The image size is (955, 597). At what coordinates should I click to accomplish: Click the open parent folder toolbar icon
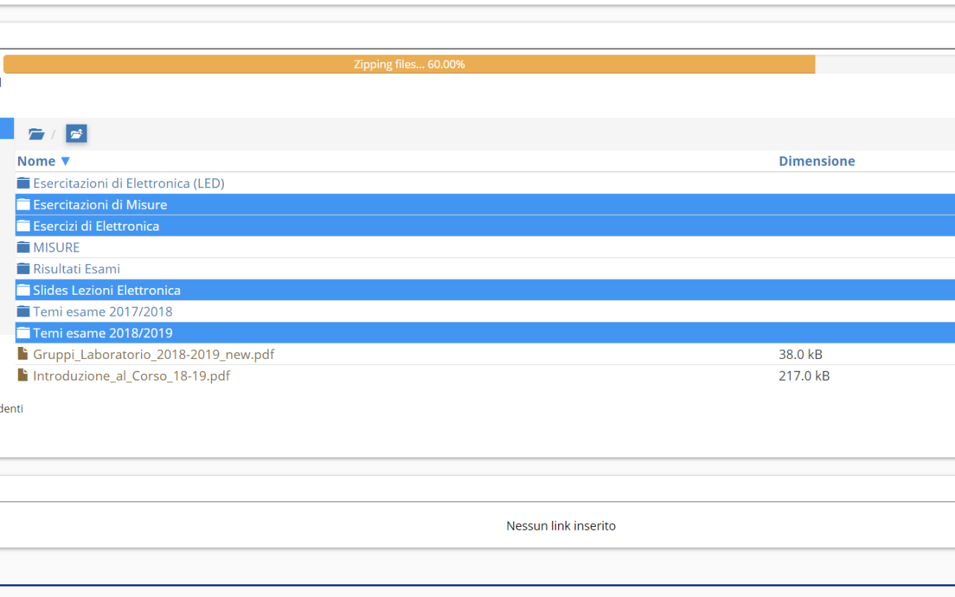[x=76, y=134]
